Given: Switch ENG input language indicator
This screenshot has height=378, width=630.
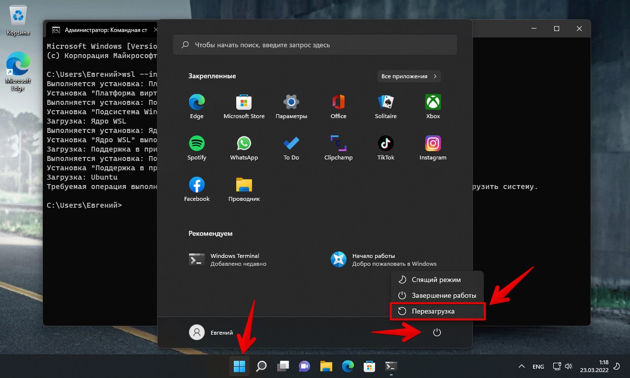Looking at the screenshot, I should [x=538, y=367].
